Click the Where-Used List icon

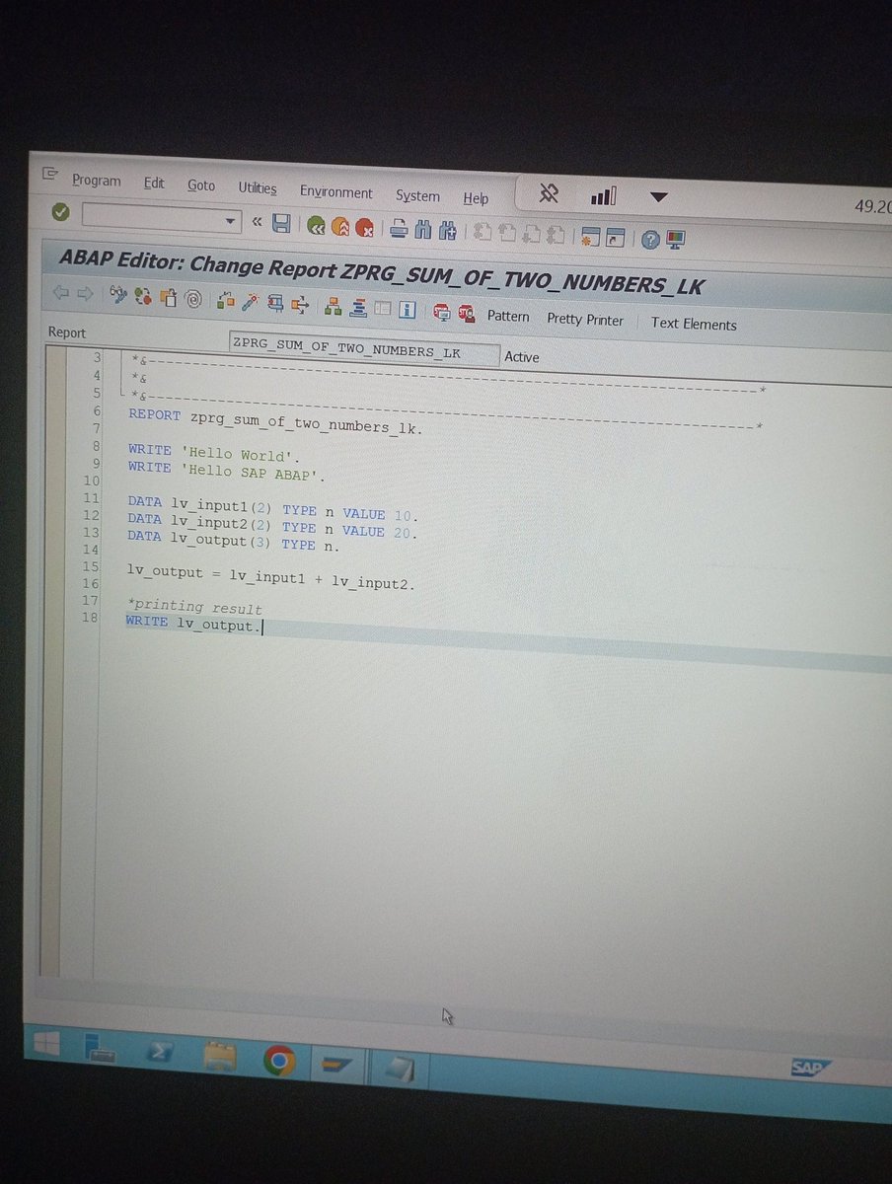[299, 304]
